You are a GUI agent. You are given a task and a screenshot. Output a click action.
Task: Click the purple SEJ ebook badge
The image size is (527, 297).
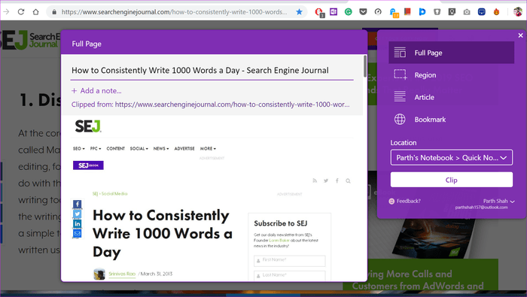88,165
